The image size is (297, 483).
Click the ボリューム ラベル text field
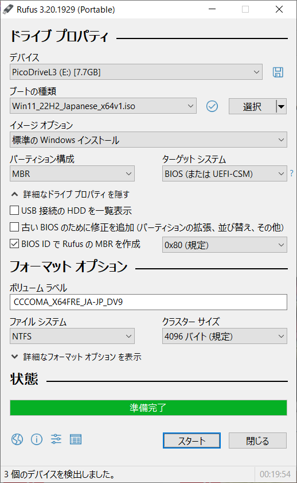pos(148,302)
